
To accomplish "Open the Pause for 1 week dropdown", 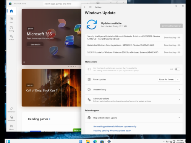I will [169, 79].
